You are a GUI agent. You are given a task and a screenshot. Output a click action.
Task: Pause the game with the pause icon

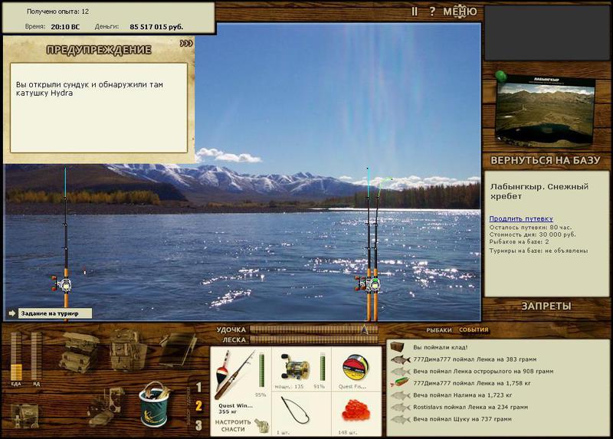(415, 11)
